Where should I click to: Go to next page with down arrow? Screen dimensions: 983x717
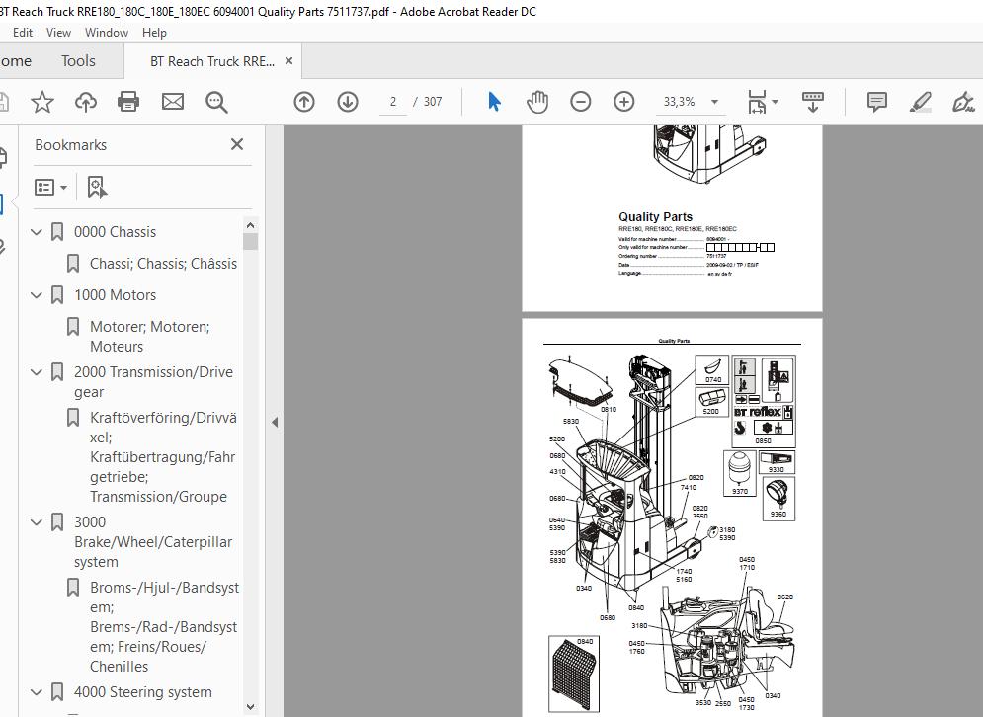click(x=348, y=102)
